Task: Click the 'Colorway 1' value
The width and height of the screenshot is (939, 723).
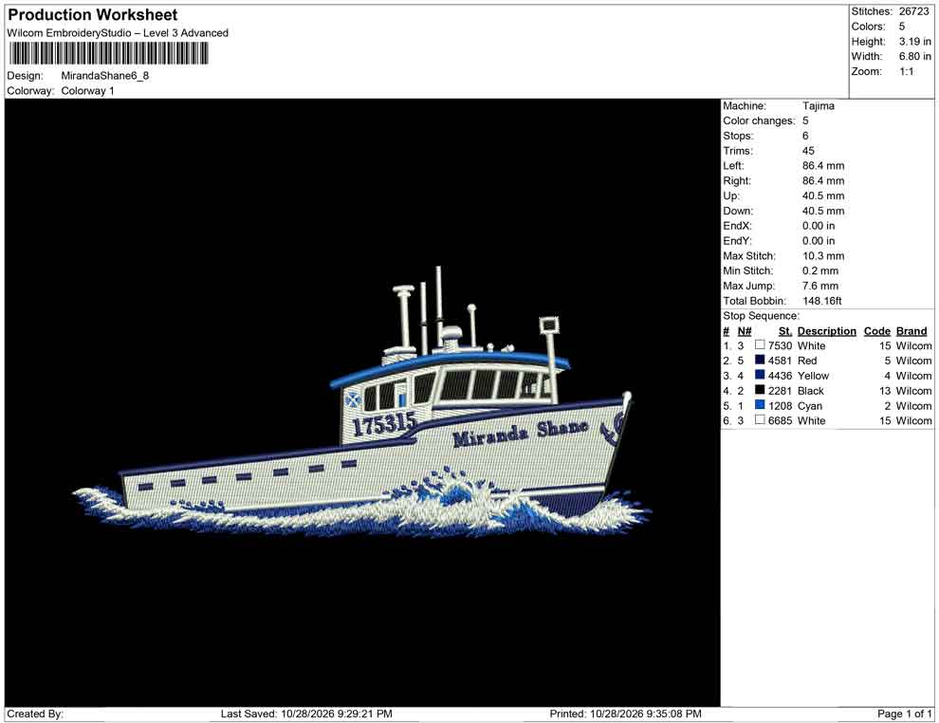Action: pyautogui.click(x=87, y=91)
